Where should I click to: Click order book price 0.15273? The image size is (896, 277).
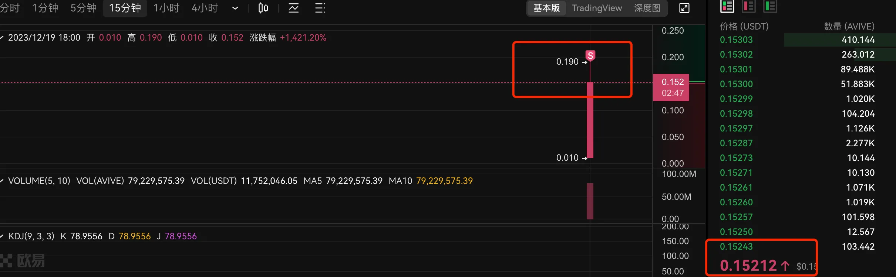click(736, 158)
